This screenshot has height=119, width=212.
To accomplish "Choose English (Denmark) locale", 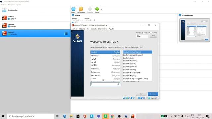I will [137, 67].
